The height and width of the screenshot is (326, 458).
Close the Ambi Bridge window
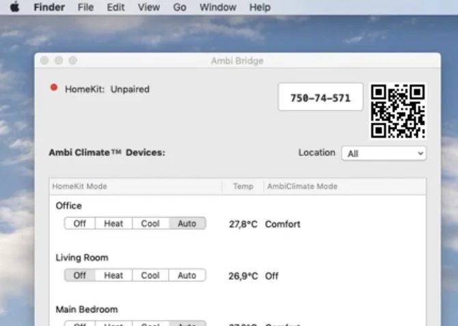[x=44, y=60]
